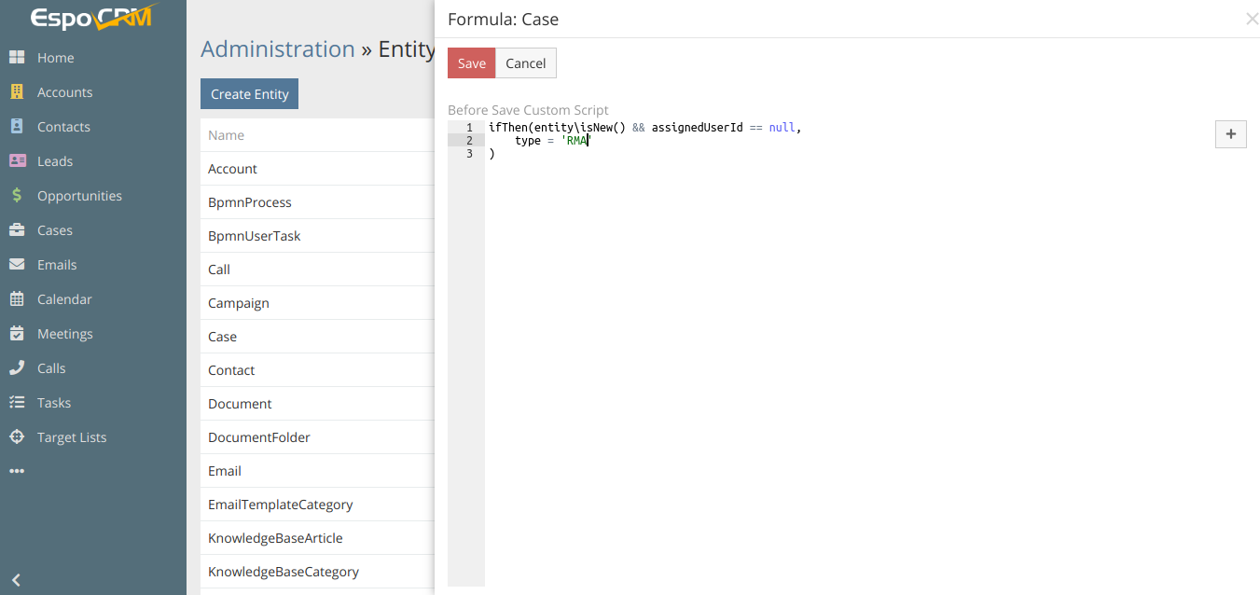Screen dimensions: 1260x595
Task: Collapse the sidebar with left chevron
Action: point(16,580)
